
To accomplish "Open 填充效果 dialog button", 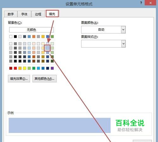I will 19,79.
